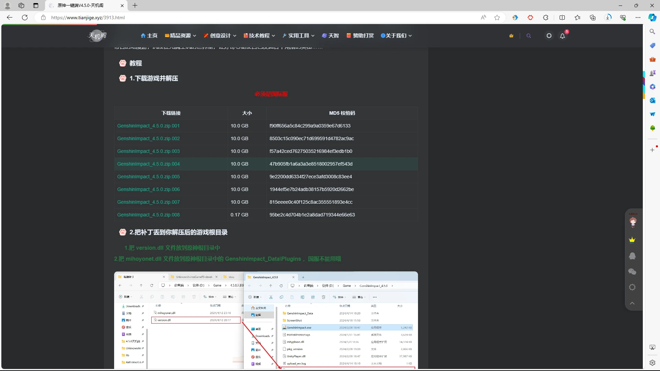This screenshot has height=371, width=660.
Task: Open tab actions menu icon in title bar
Action: [36, 5]
